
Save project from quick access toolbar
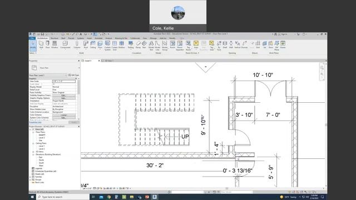(42, 34)
